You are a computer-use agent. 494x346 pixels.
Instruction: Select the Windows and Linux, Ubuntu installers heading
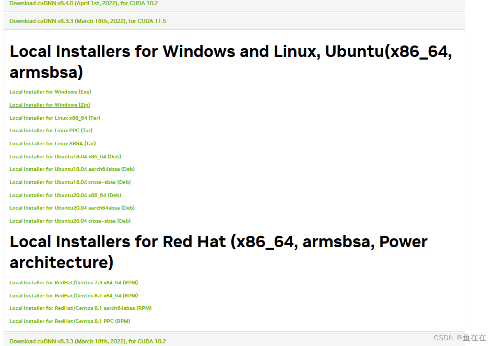click(231, 62)
